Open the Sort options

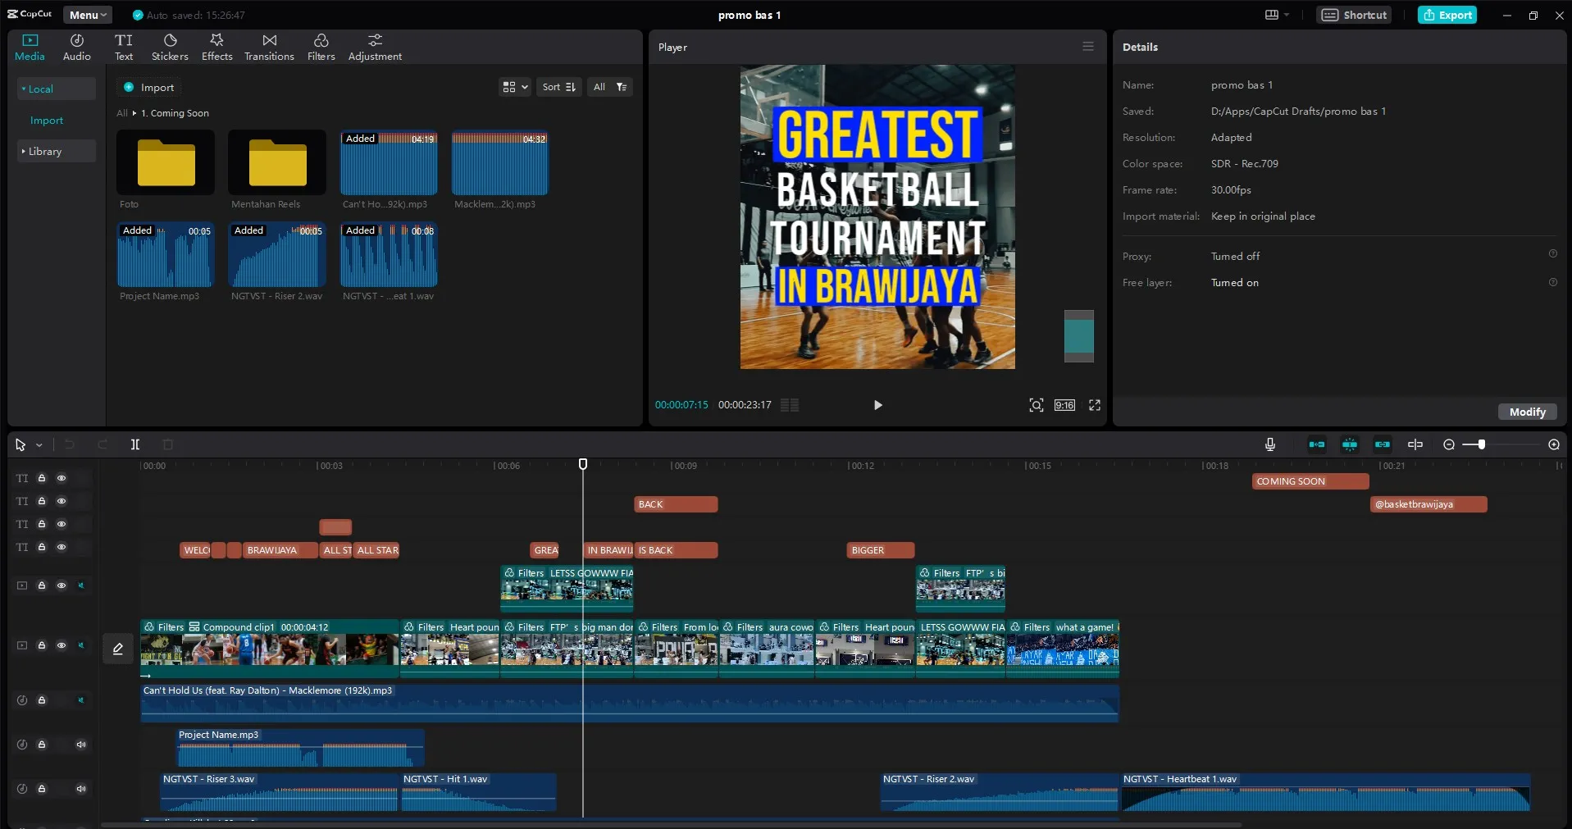coord(559,87)
